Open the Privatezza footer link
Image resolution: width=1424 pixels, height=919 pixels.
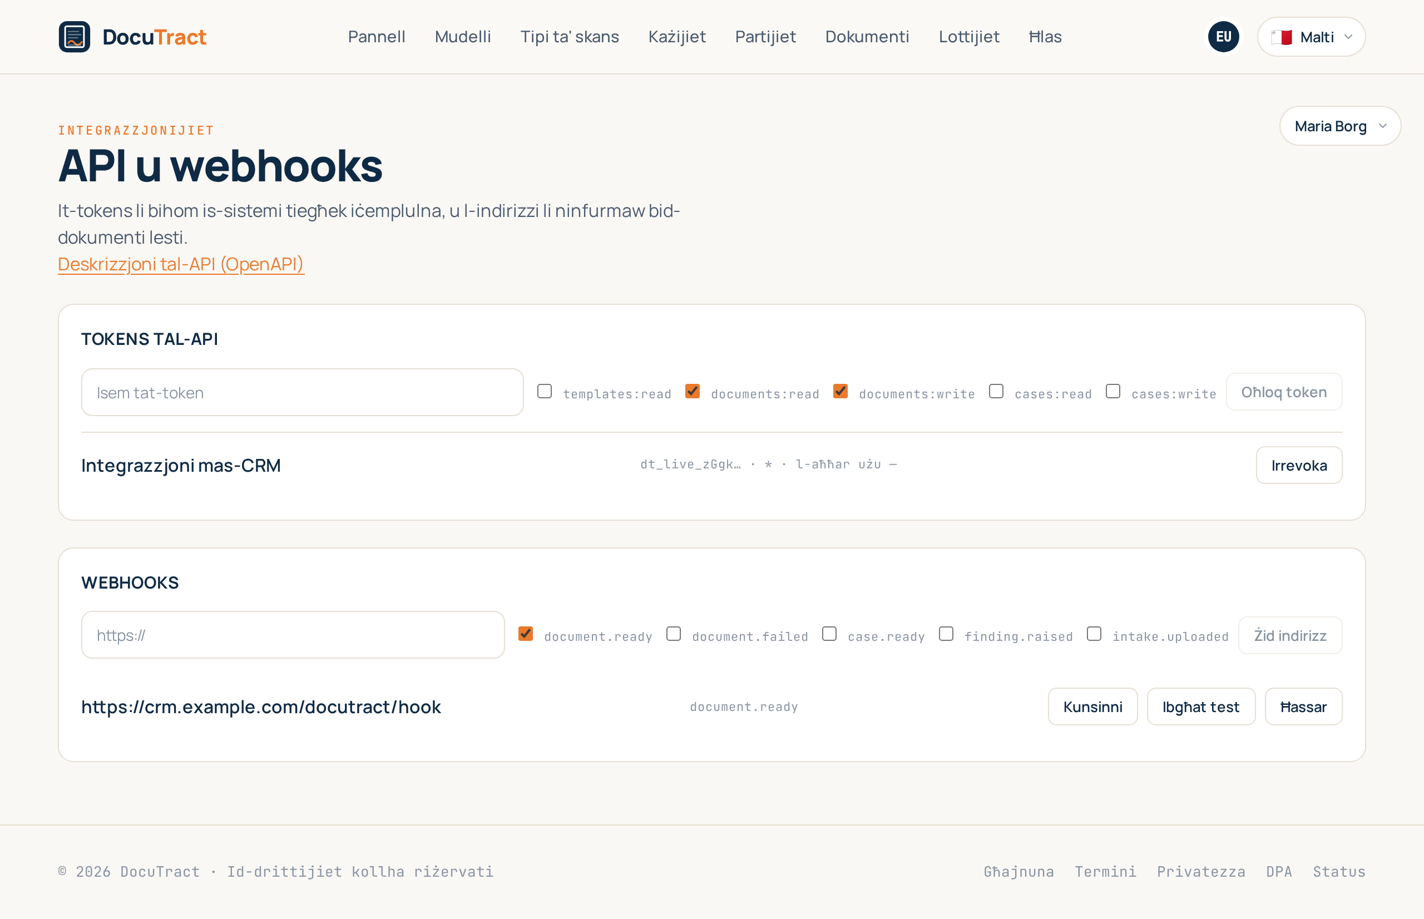coord(1201,872)
